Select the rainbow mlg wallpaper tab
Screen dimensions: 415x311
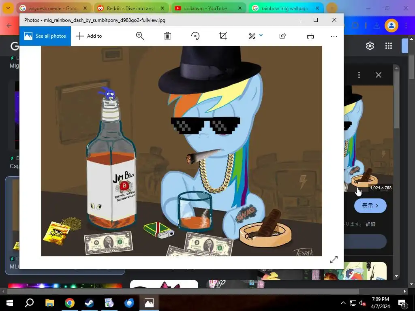(285, 8)
